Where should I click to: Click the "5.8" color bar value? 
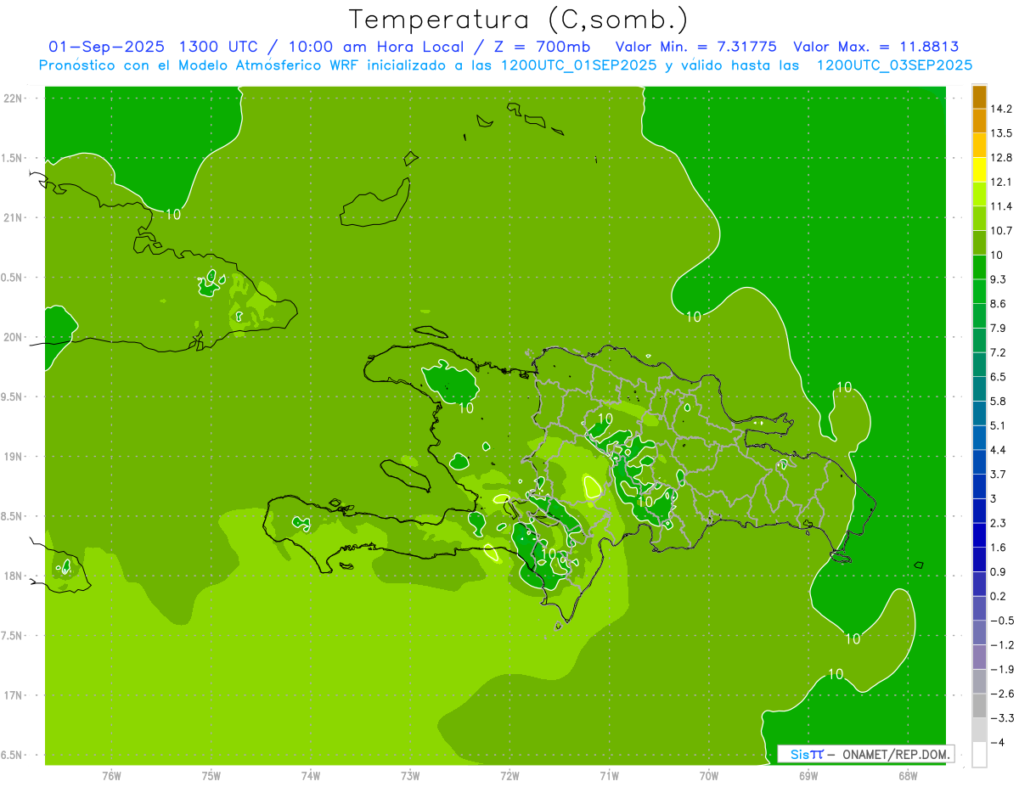click(x=999, y=401)
